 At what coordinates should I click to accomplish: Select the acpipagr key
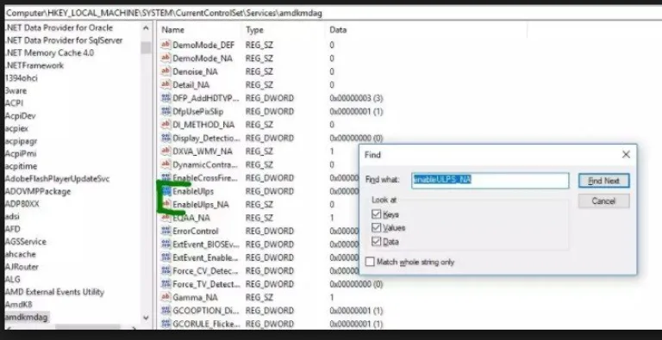pos(21,141)
